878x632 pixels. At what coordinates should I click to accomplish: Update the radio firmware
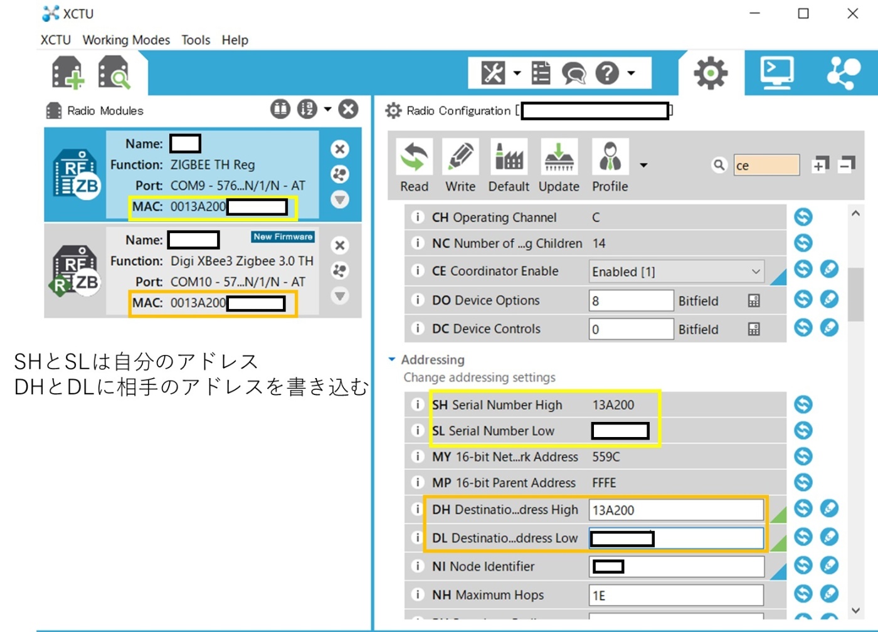[x=559, y=167]
